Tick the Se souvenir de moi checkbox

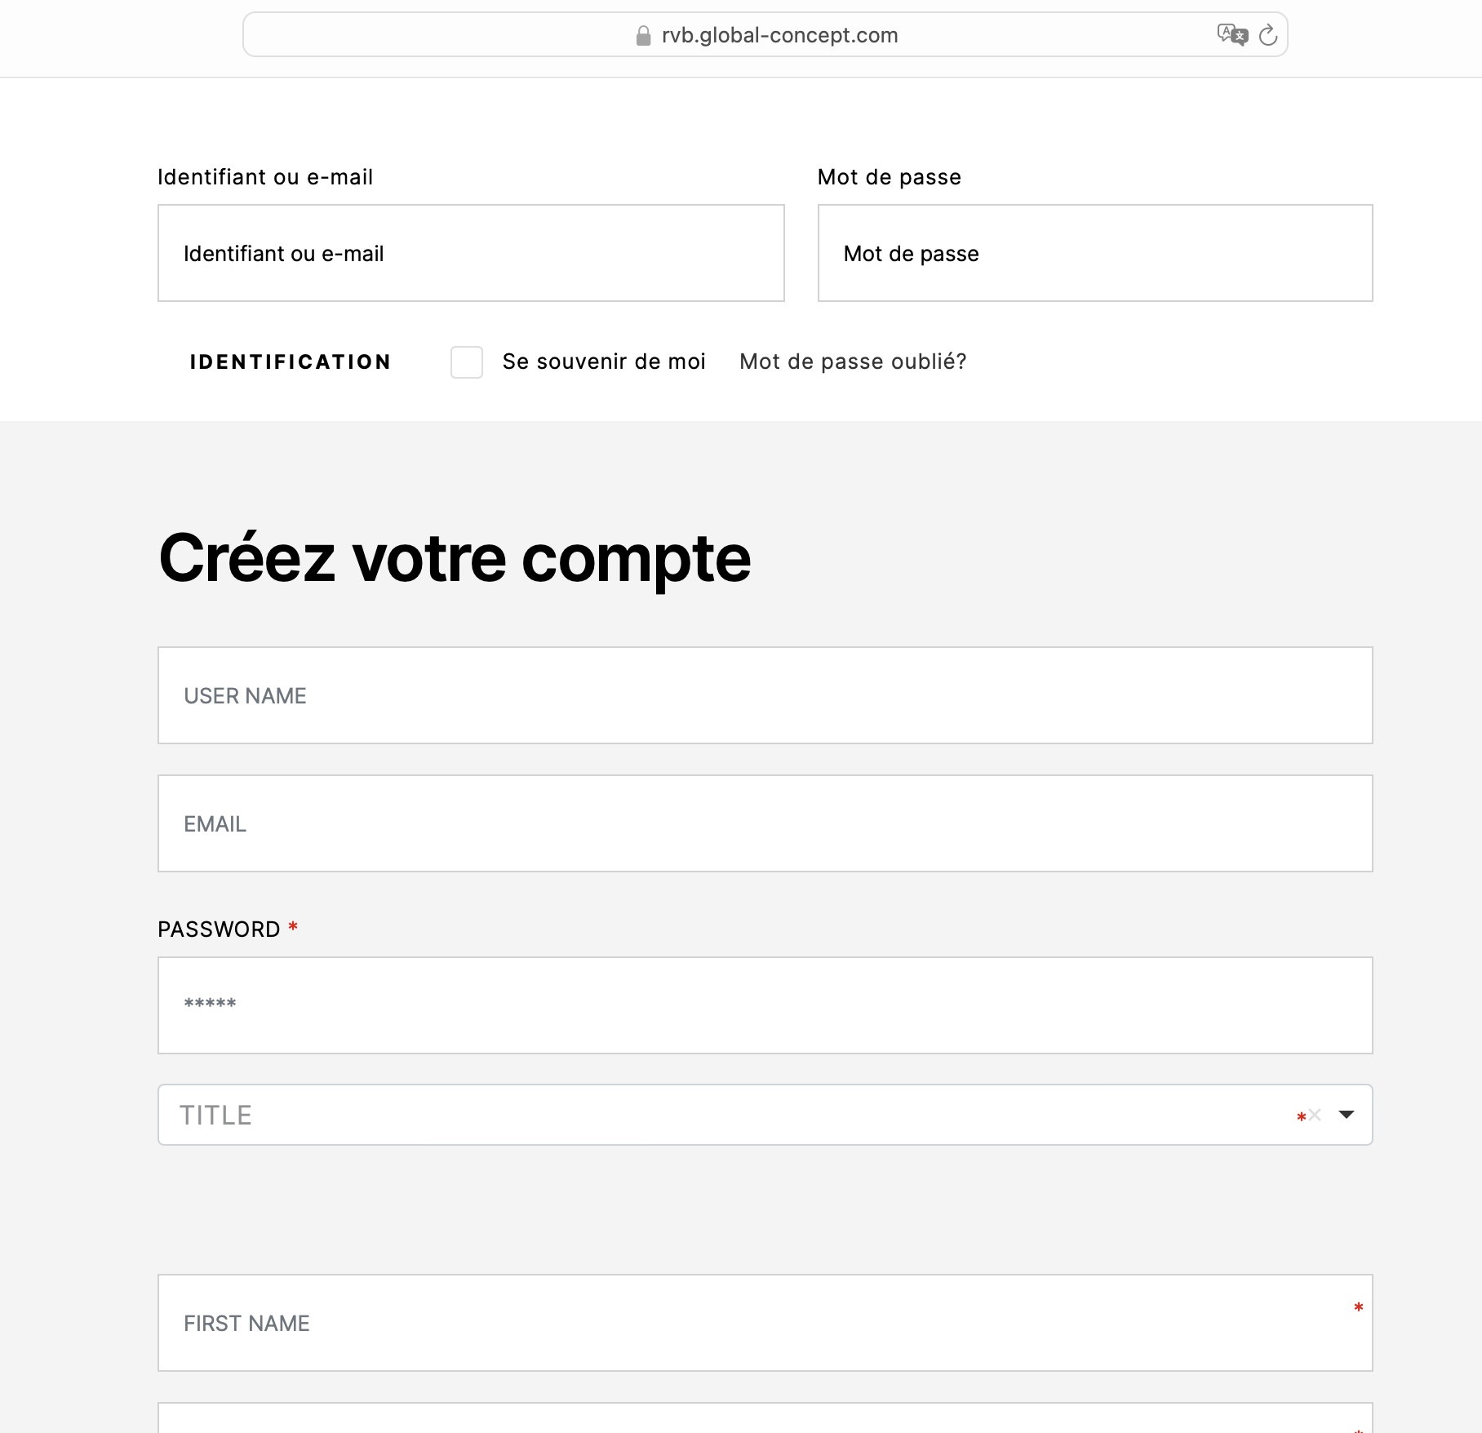tap(467, 362)
